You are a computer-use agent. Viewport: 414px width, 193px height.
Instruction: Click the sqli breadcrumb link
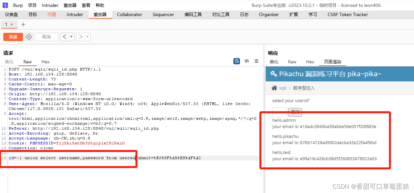(x=283, y=88)
